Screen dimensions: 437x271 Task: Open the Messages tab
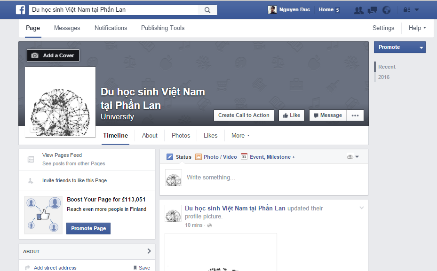coord(67,28)
